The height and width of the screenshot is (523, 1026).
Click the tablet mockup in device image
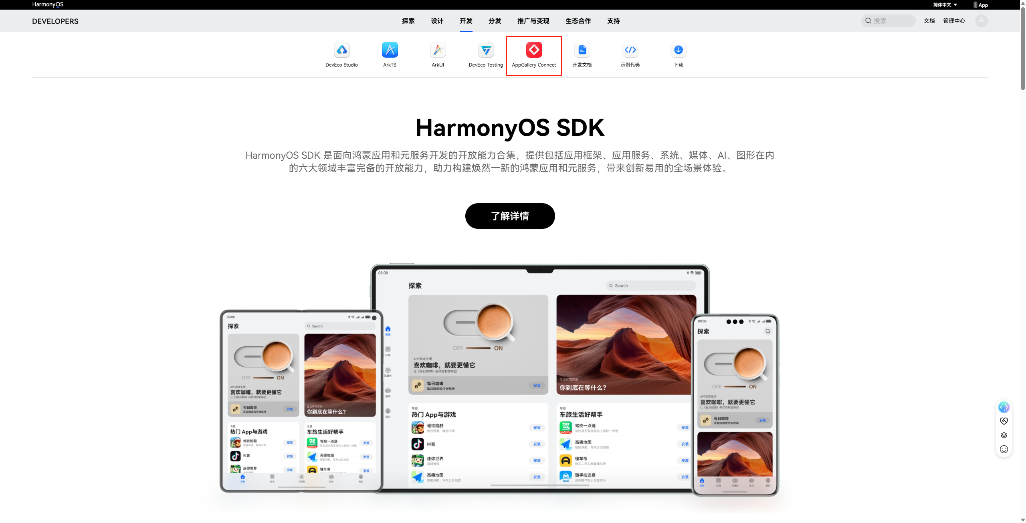pos(539,379)
